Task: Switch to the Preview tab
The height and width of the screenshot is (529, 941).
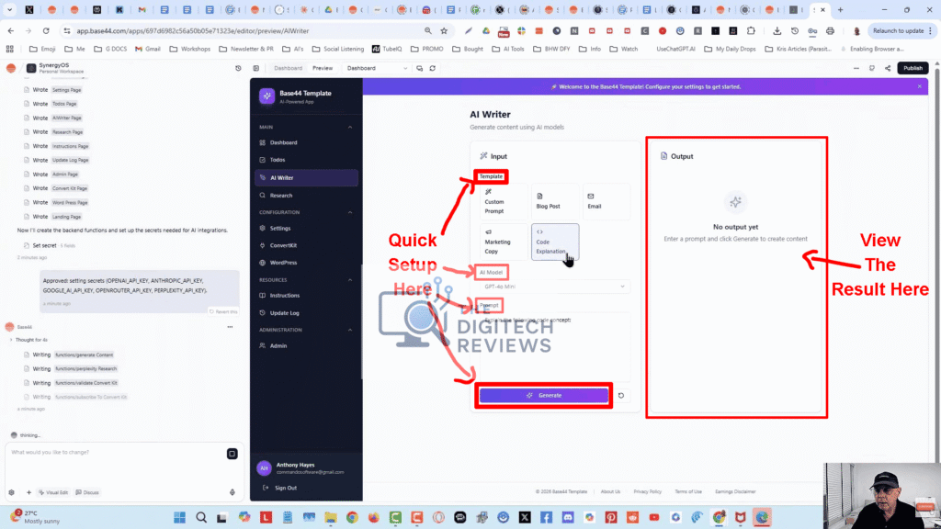Action: tap(323, 67)
